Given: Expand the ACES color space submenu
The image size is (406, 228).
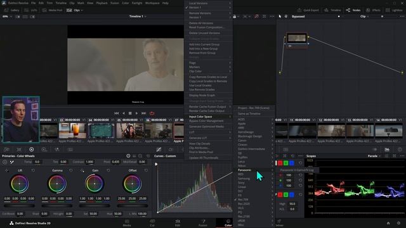Looking at the screenshot, I should 255,120.
